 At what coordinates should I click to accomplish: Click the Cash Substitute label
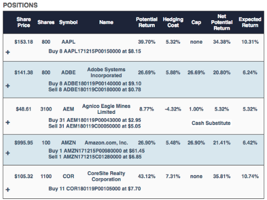tap(211, 123)
